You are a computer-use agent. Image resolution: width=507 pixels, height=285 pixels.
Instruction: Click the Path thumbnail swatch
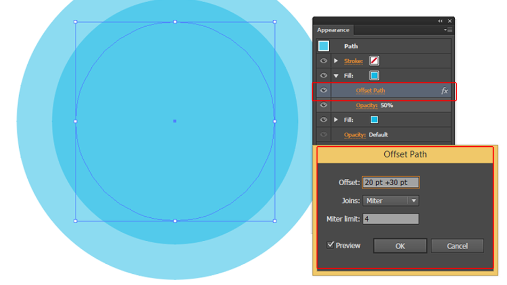tap(323, 46)
